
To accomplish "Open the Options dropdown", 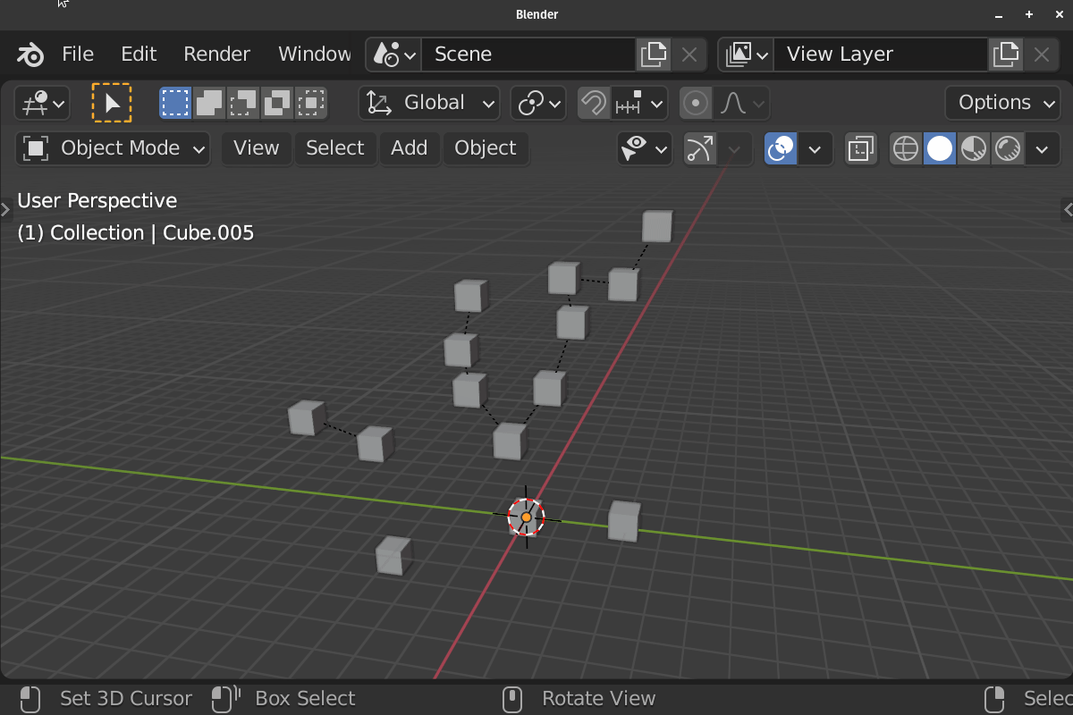I will (x=1002, y=103).
